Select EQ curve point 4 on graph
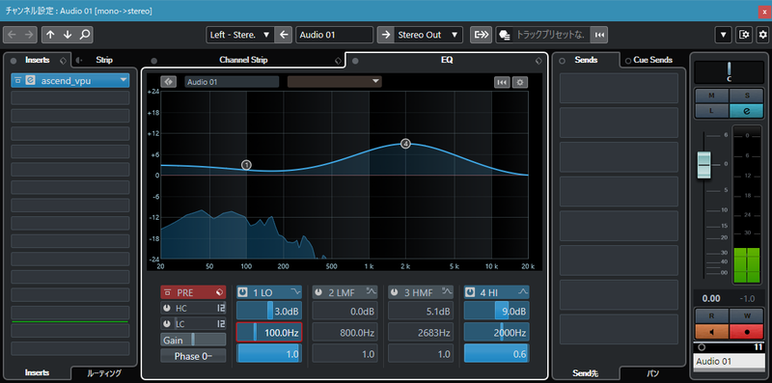The height and width of the screenshot is (383, 772). [x=405, y=144]
